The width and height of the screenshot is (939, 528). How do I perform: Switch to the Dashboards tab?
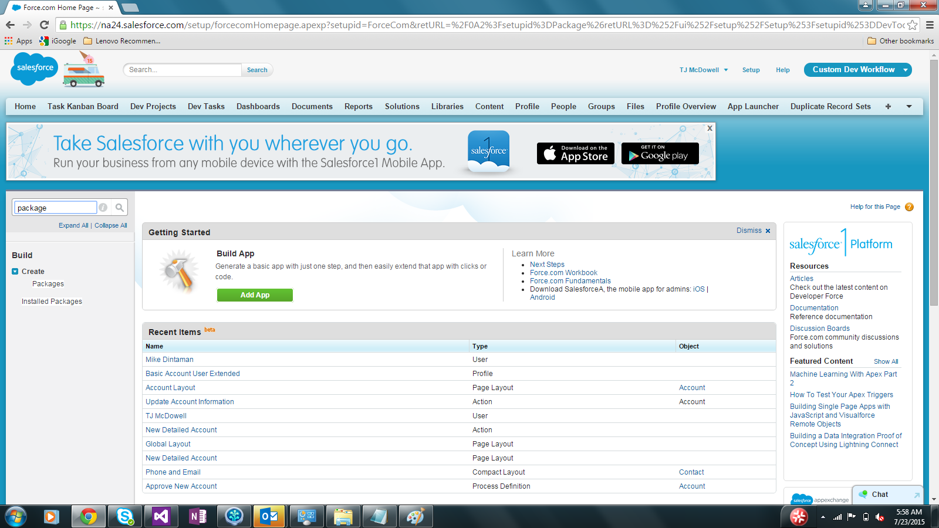pyautogui.click(x=258, y=107)
